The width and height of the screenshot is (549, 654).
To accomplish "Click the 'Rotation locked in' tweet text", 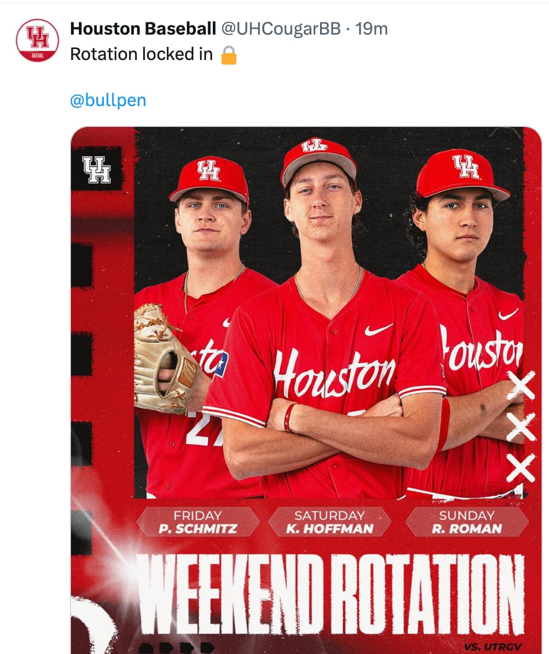I will point(141,54).
